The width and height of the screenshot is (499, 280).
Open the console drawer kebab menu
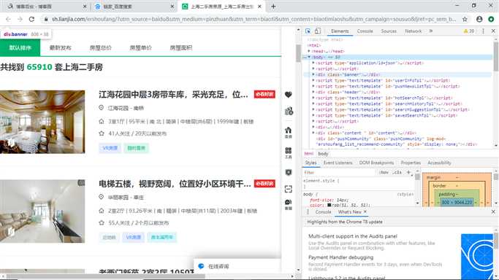click(308, 211)
